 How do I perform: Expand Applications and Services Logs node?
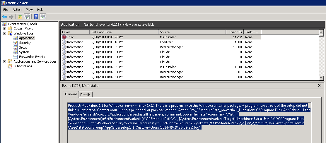pyautogui.click(x=5, y=61)
